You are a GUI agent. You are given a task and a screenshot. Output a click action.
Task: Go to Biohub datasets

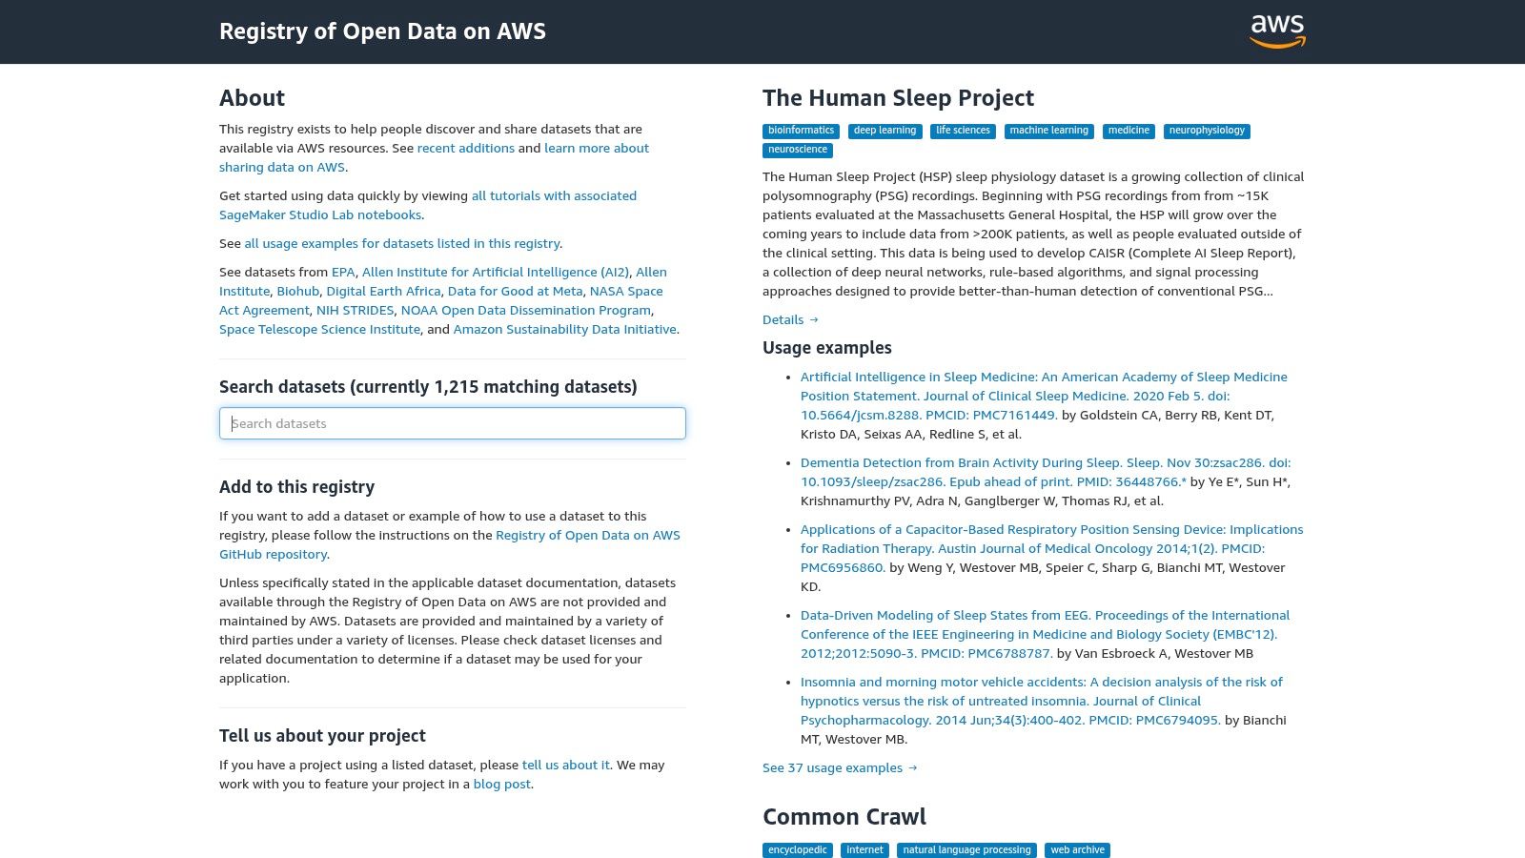pyautogui.click(x=298, y=291)
